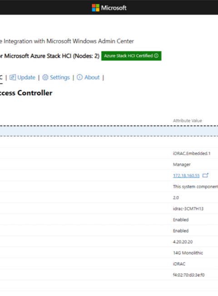Image resolution: width=218 pixels, height=296 pixels.
Task: Click the Microsoft four-square logo
Action: pyautogui.click(x=96, y=8)
